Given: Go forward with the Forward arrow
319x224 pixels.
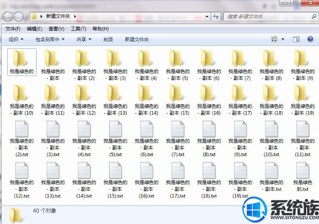Looking at the screenshot, I should point(19,16).
